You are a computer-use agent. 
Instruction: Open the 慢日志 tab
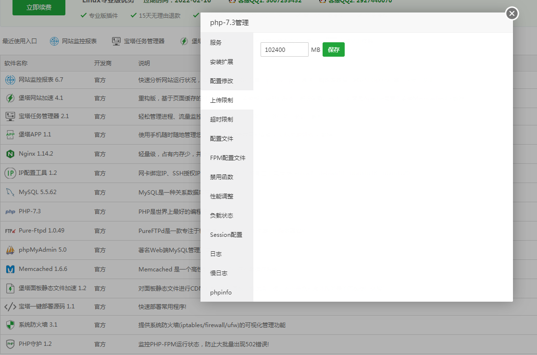[227, 273]
